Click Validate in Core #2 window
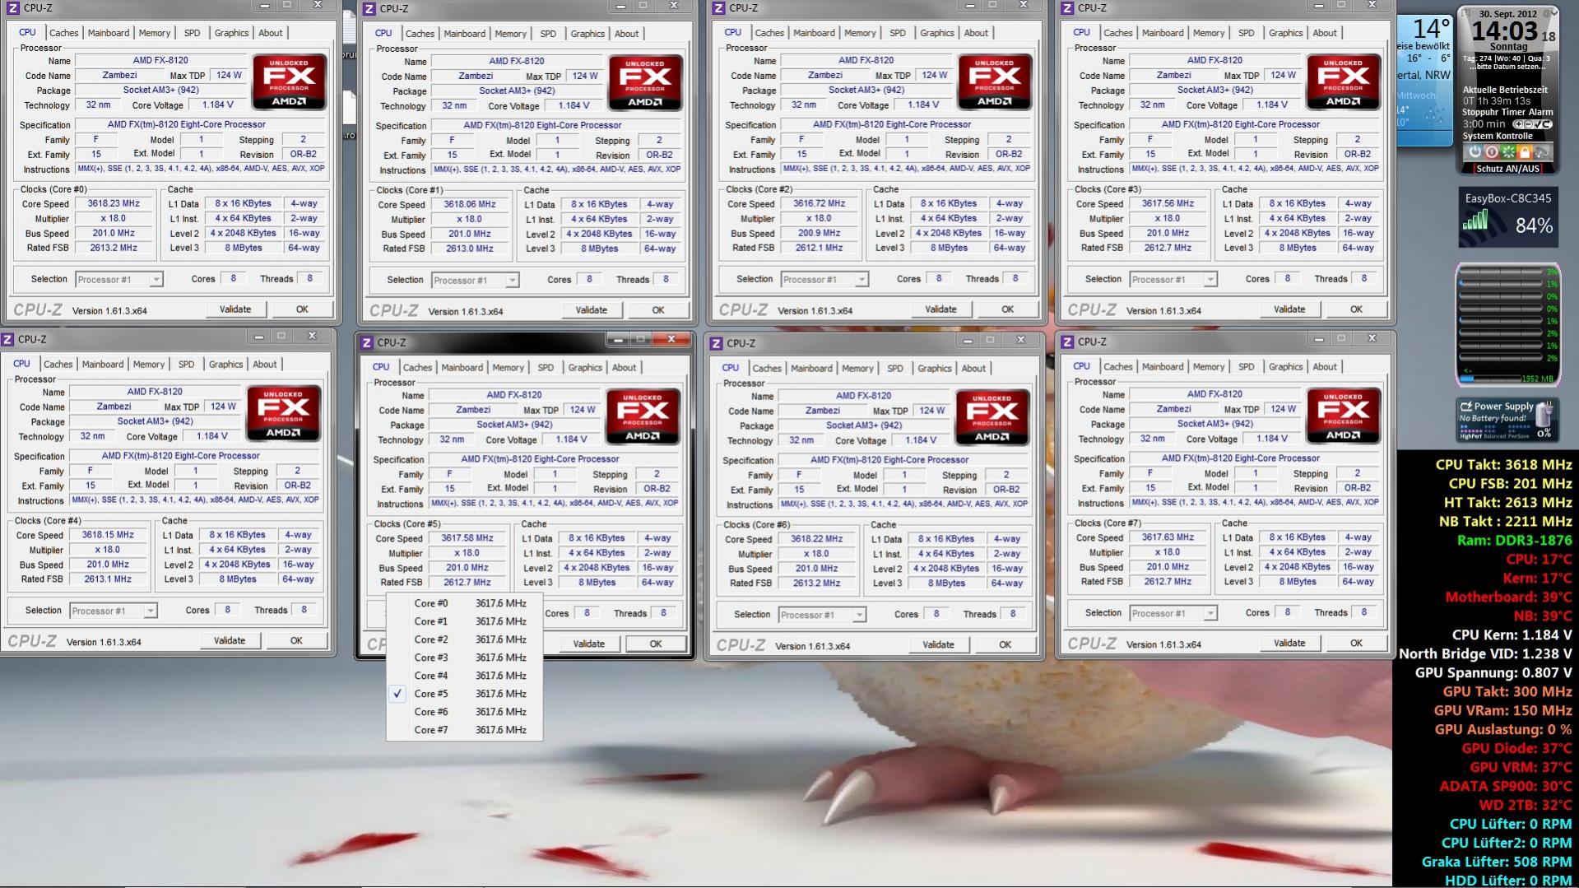The height and width of the screenshot is (888, 1579). tap(940, 309)
